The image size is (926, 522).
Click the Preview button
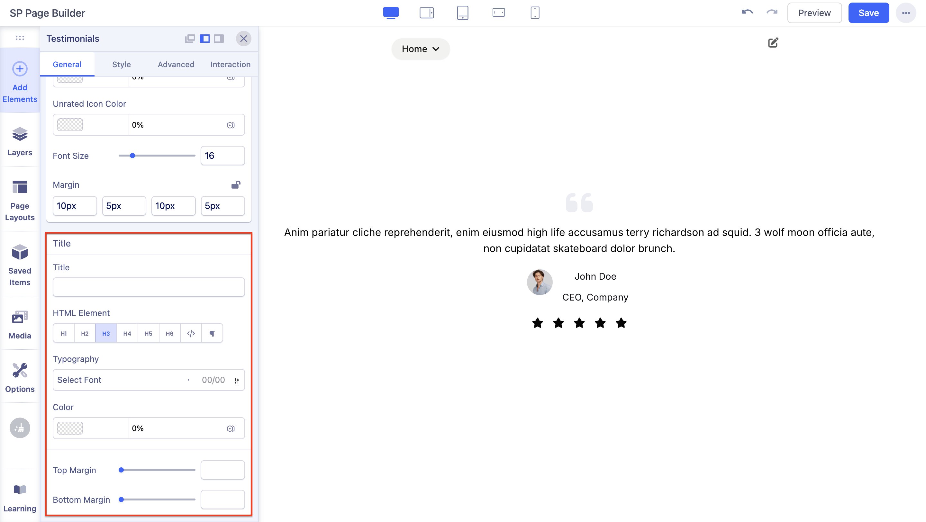coord(814,13)
